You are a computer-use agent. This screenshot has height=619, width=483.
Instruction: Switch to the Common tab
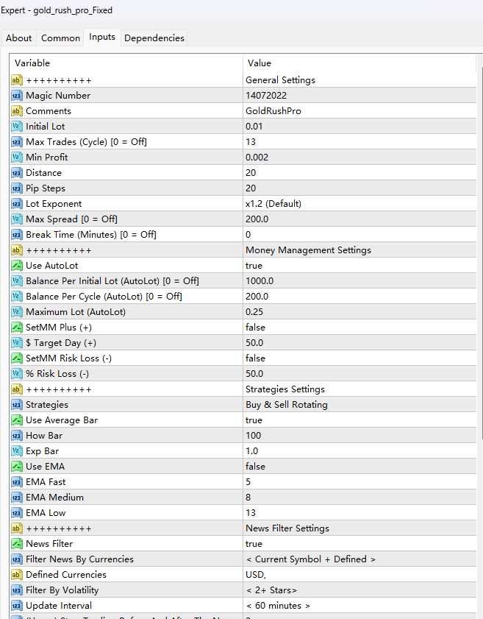pos(60,38)
